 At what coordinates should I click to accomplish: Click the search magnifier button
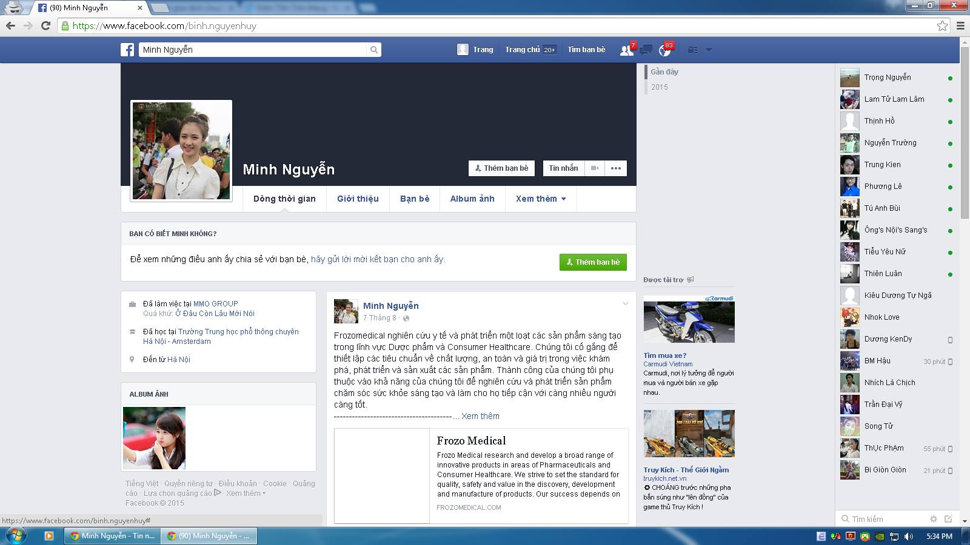[374, 50]
